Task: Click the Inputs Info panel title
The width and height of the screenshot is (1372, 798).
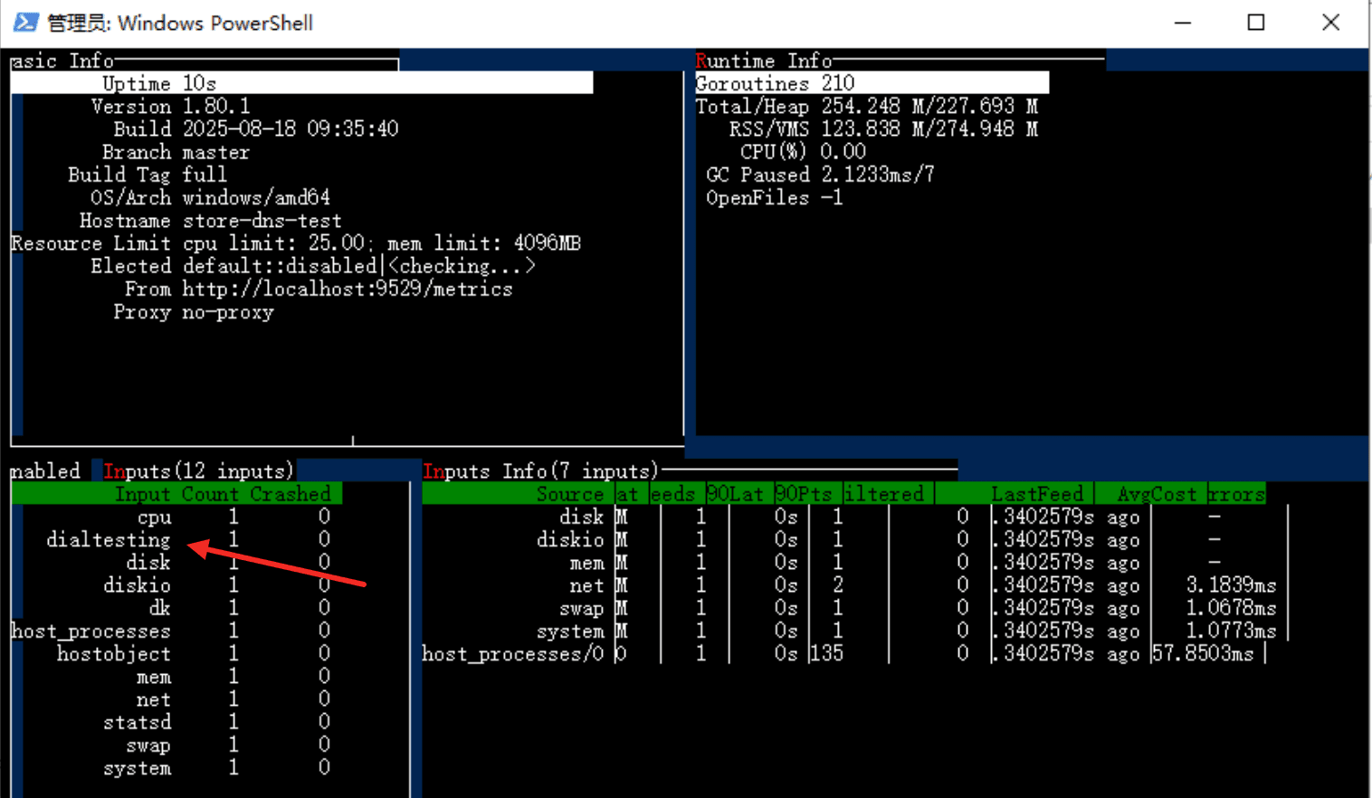Action: click(x=541, y=471)
